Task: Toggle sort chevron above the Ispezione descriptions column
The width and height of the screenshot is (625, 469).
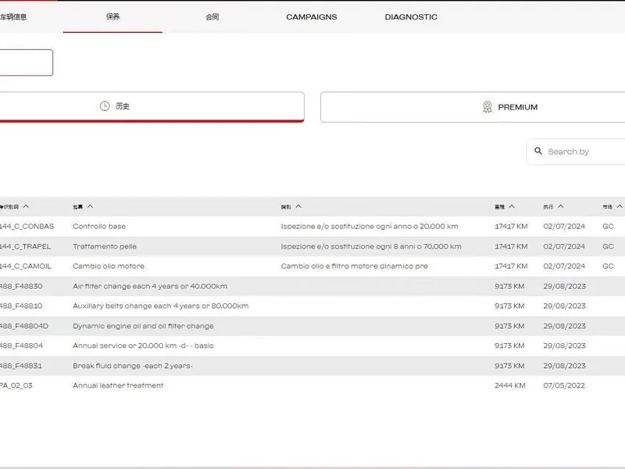Action: [x=298, y=206]
